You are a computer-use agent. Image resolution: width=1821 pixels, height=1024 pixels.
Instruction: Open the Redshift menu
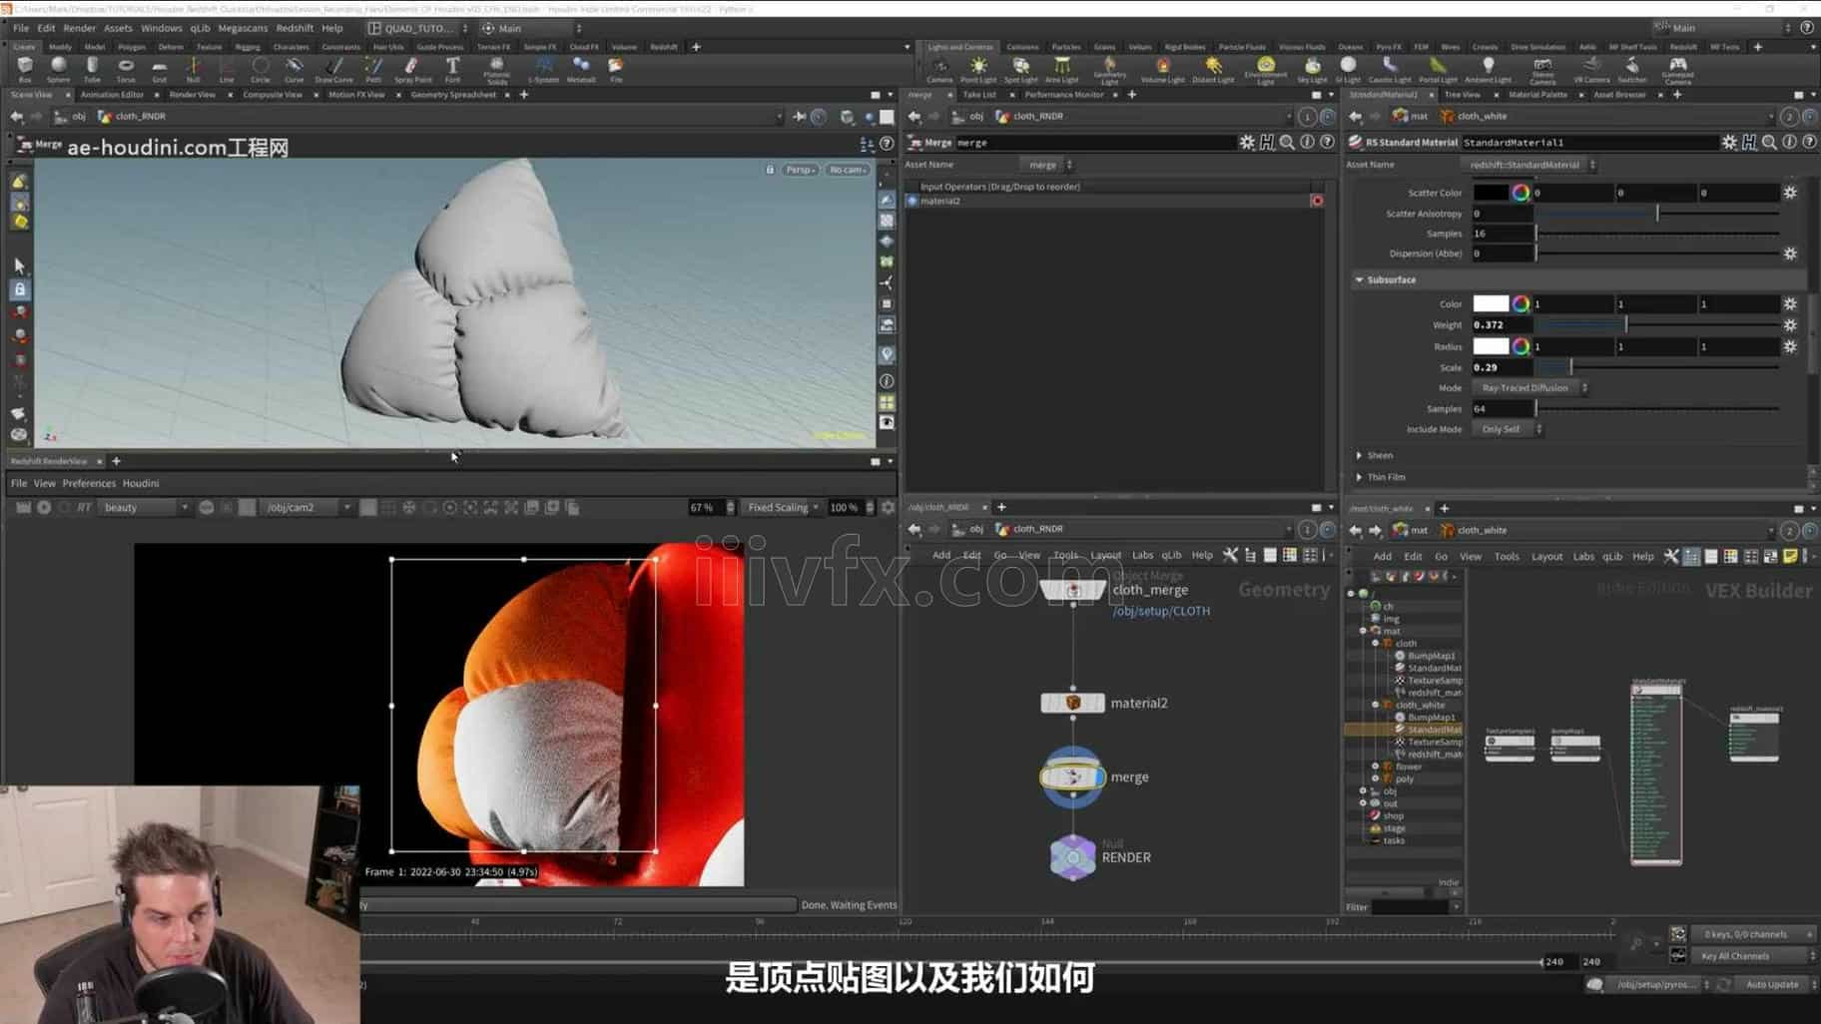coord(295,28)
